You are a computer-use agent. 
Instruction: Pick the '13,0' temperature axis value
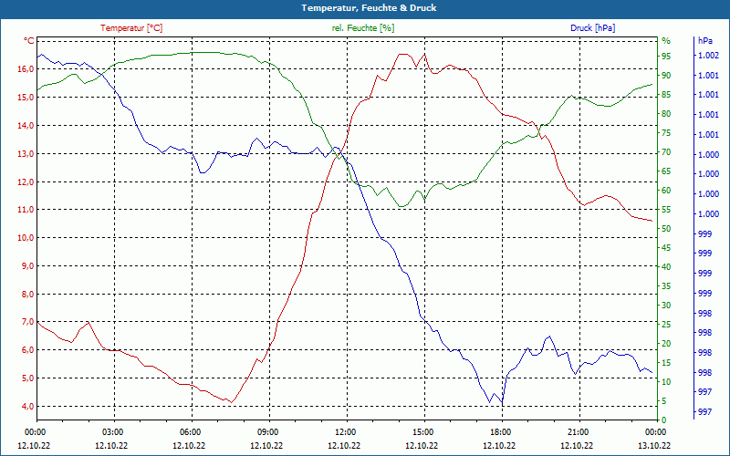click(x=26, y=153)
